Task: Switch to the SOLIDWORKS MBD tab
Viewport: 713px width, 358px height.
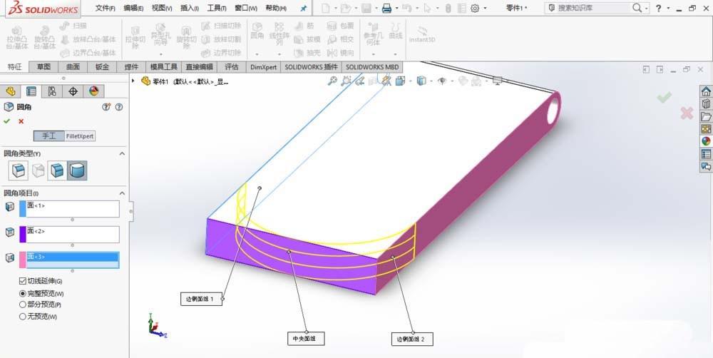Action: pos(372,67)
